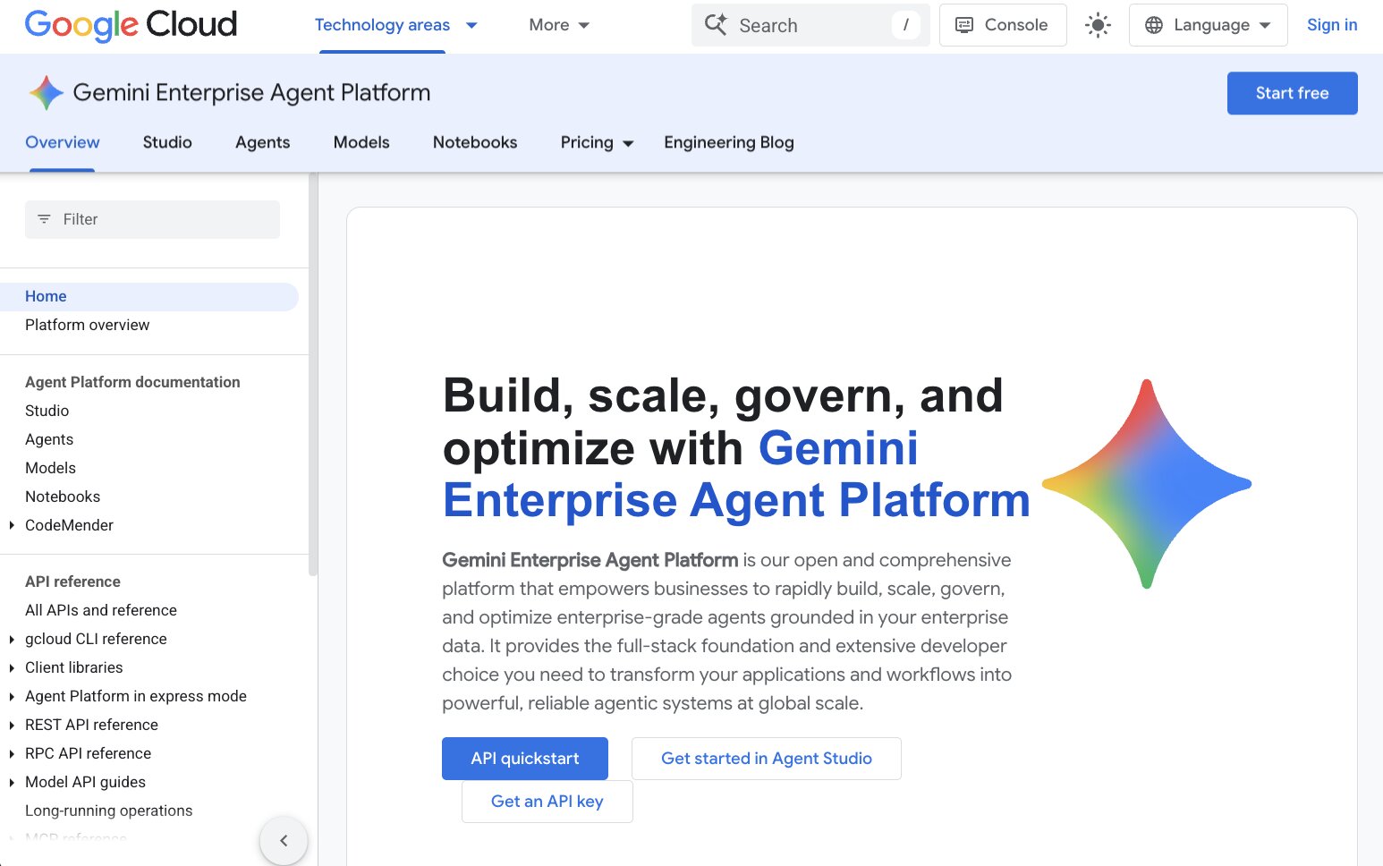1383x866 pixels.
Task: Expand gcloud CLI reference section
Action: tap(12, 639)
